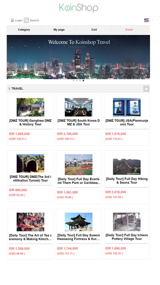Click the price IDR 1,744,000
This screenshot has height=285, width=160.
(67, 249)
